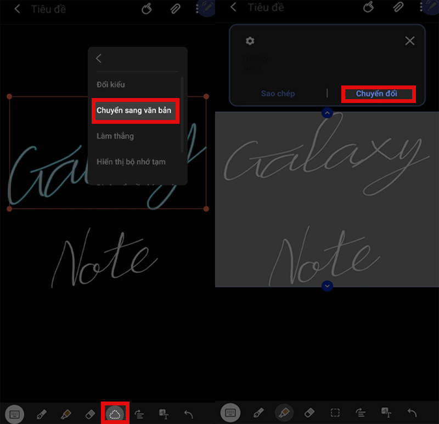Open more options dots in left header
The image size is (439, 424).
coord(197,9)
